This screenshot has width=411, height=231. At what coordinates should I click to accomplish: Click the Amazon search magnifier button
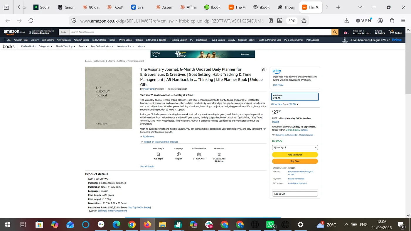335,32
